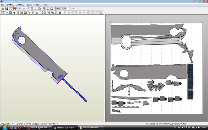Open the Settings menu
The height and width of the screenshot is (130, 208).
point(38,5)
